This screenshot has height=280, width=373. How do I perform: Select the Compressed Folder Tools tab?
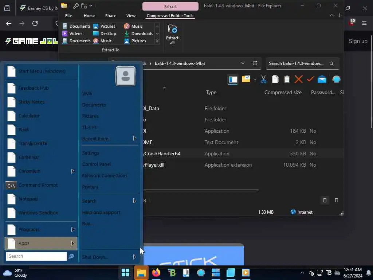[170, 16]
